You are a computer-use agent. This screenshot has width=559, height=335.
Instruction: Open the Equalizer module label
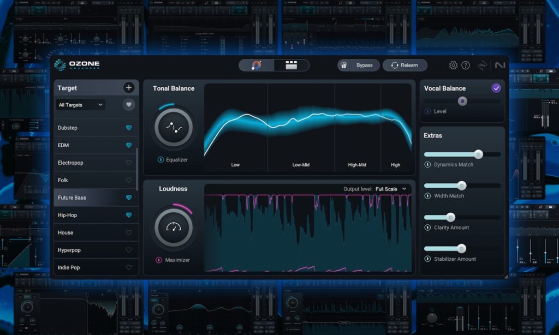(x=177, y=160)
